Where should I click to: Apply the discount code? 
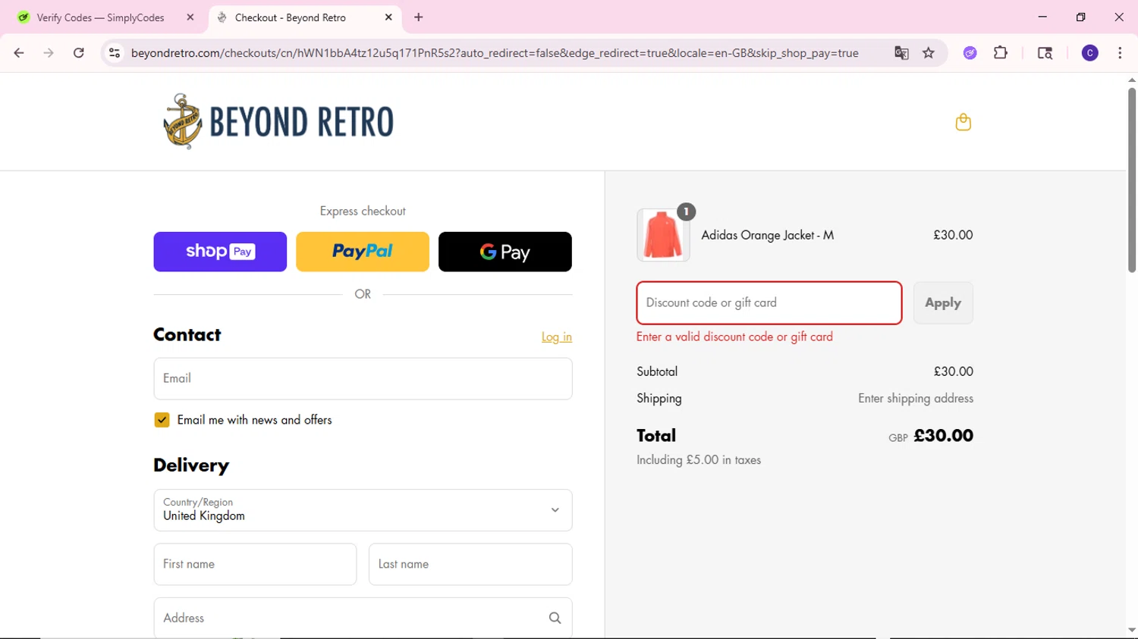point(943,303)
